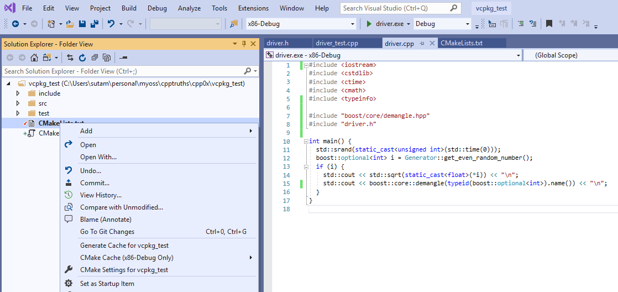Click the Find in Files folder-magnifier icon
The image size is (618, 292).
pyautogui.click(x=234, y=24)
